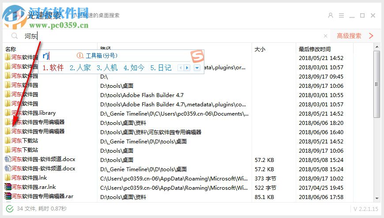
Task: Click version label V 2.2.1.15
Action: tap(366, 209)
